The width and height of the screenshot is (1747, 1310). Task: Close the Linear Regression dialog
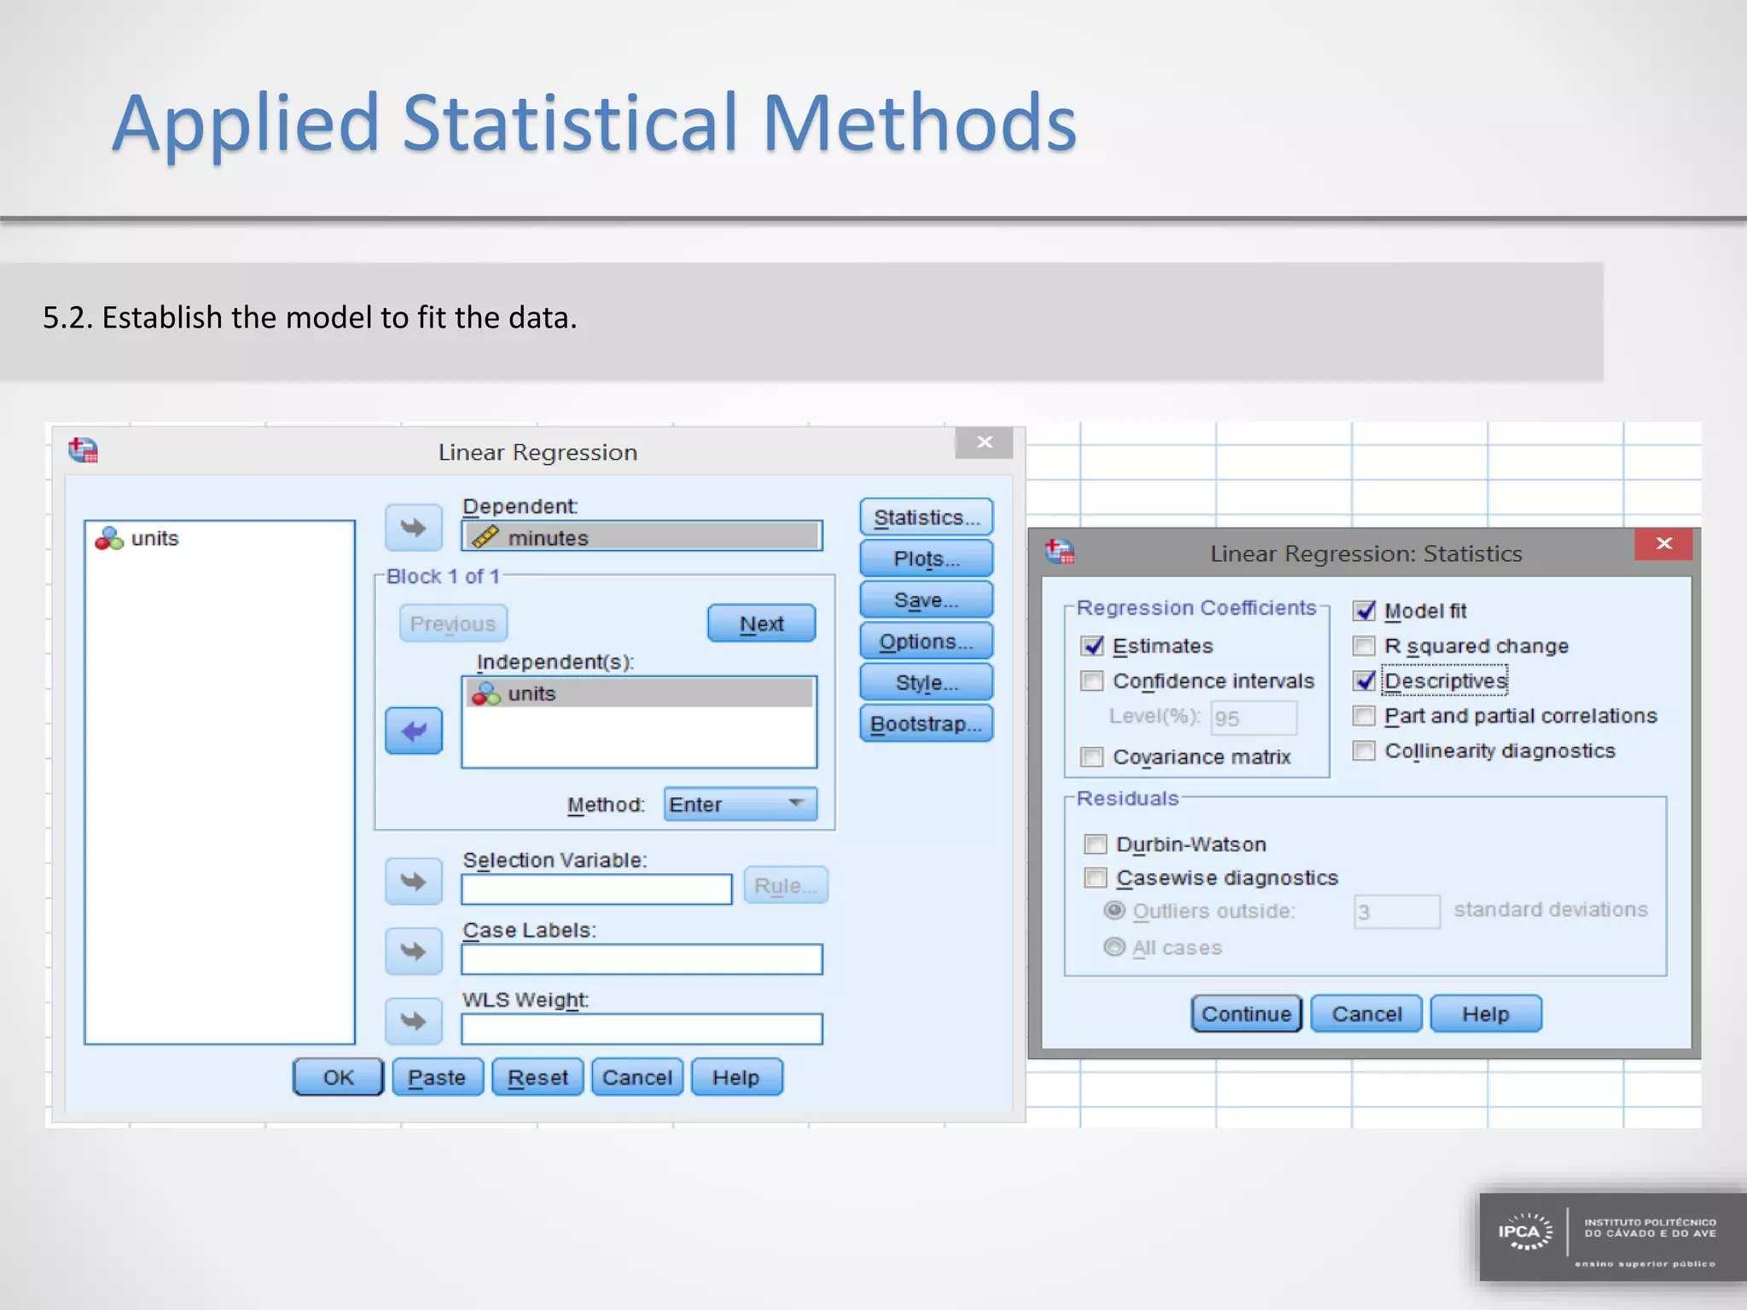coord(984,442)
